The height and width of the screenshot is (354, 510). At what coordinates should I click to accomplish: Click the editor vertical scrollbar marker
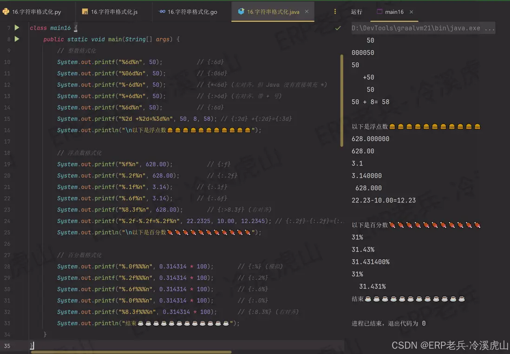342,100
